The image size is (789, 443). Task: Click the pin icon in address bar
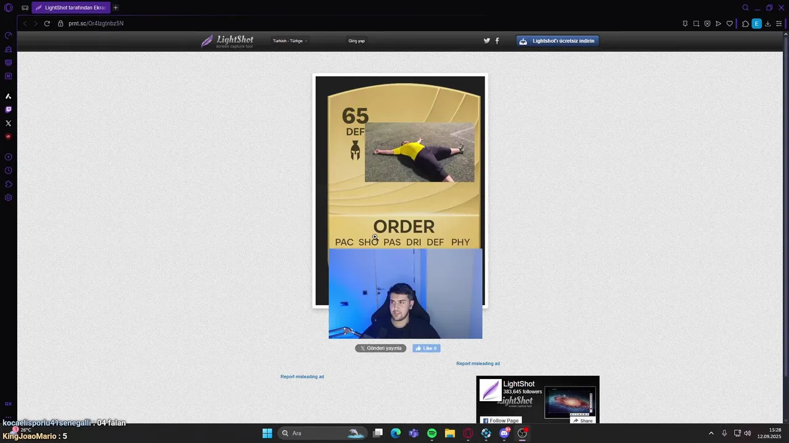[685, 23]
